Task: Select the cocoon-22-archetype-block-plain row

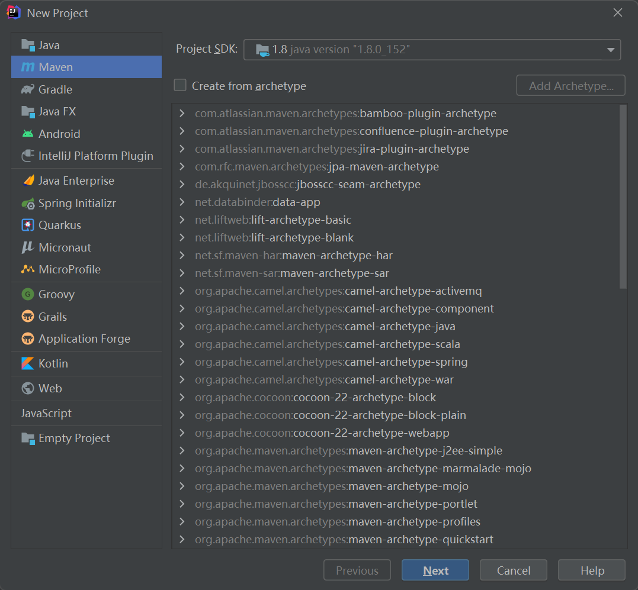Action: click(x=395, y=415)
